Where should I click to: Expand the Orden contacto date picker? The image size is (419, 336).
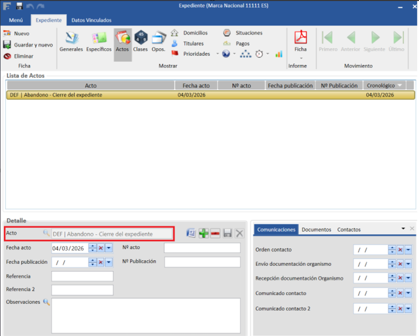coord(408,250)
